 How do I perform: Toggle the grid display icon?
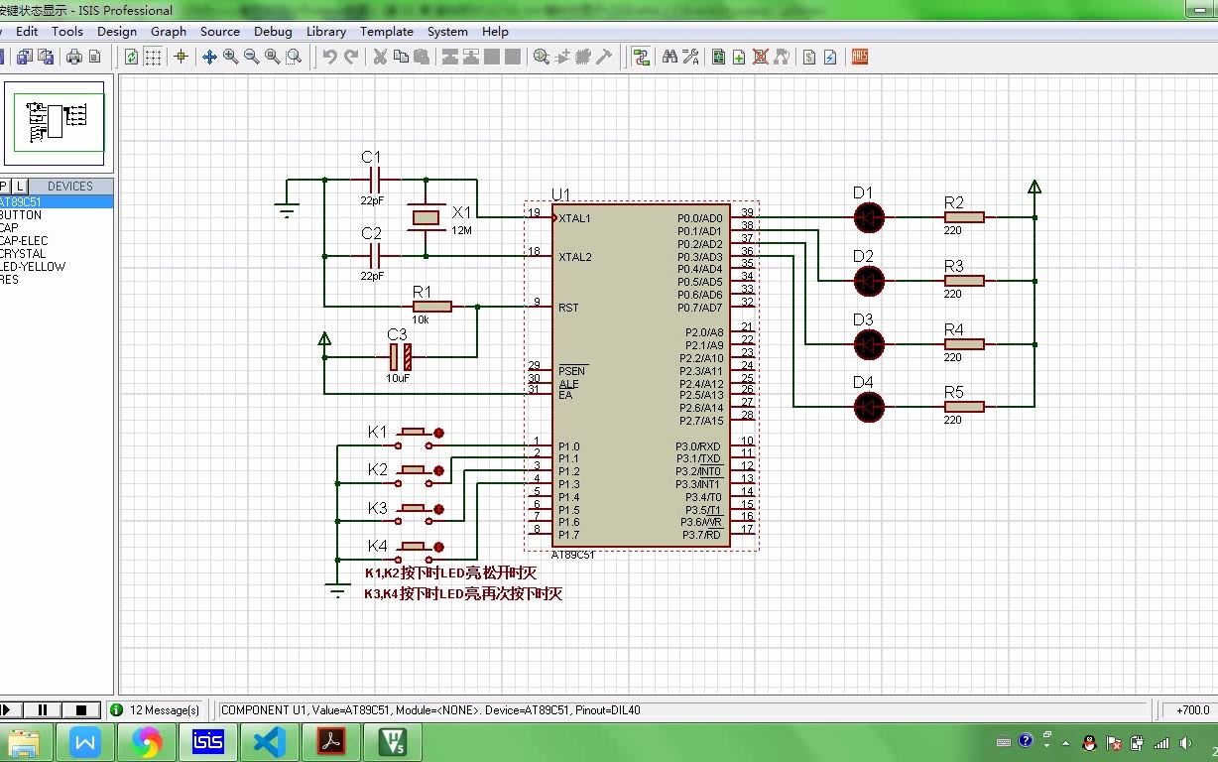tap(153, 57)
